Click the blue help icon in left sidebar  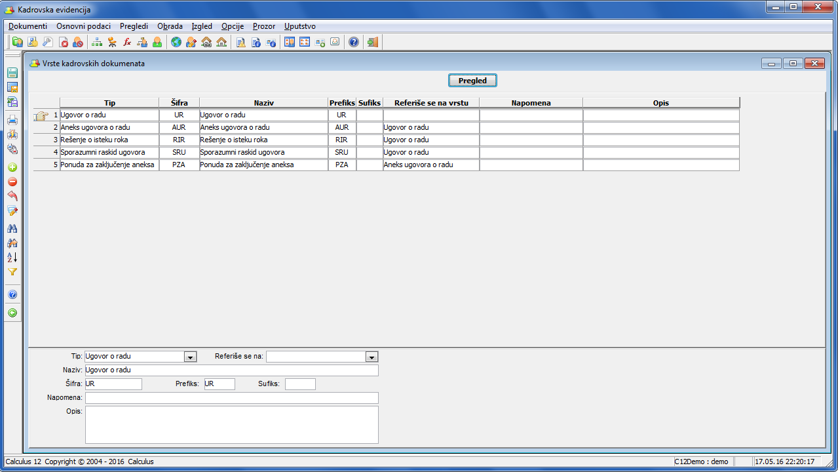pos(12,294)
